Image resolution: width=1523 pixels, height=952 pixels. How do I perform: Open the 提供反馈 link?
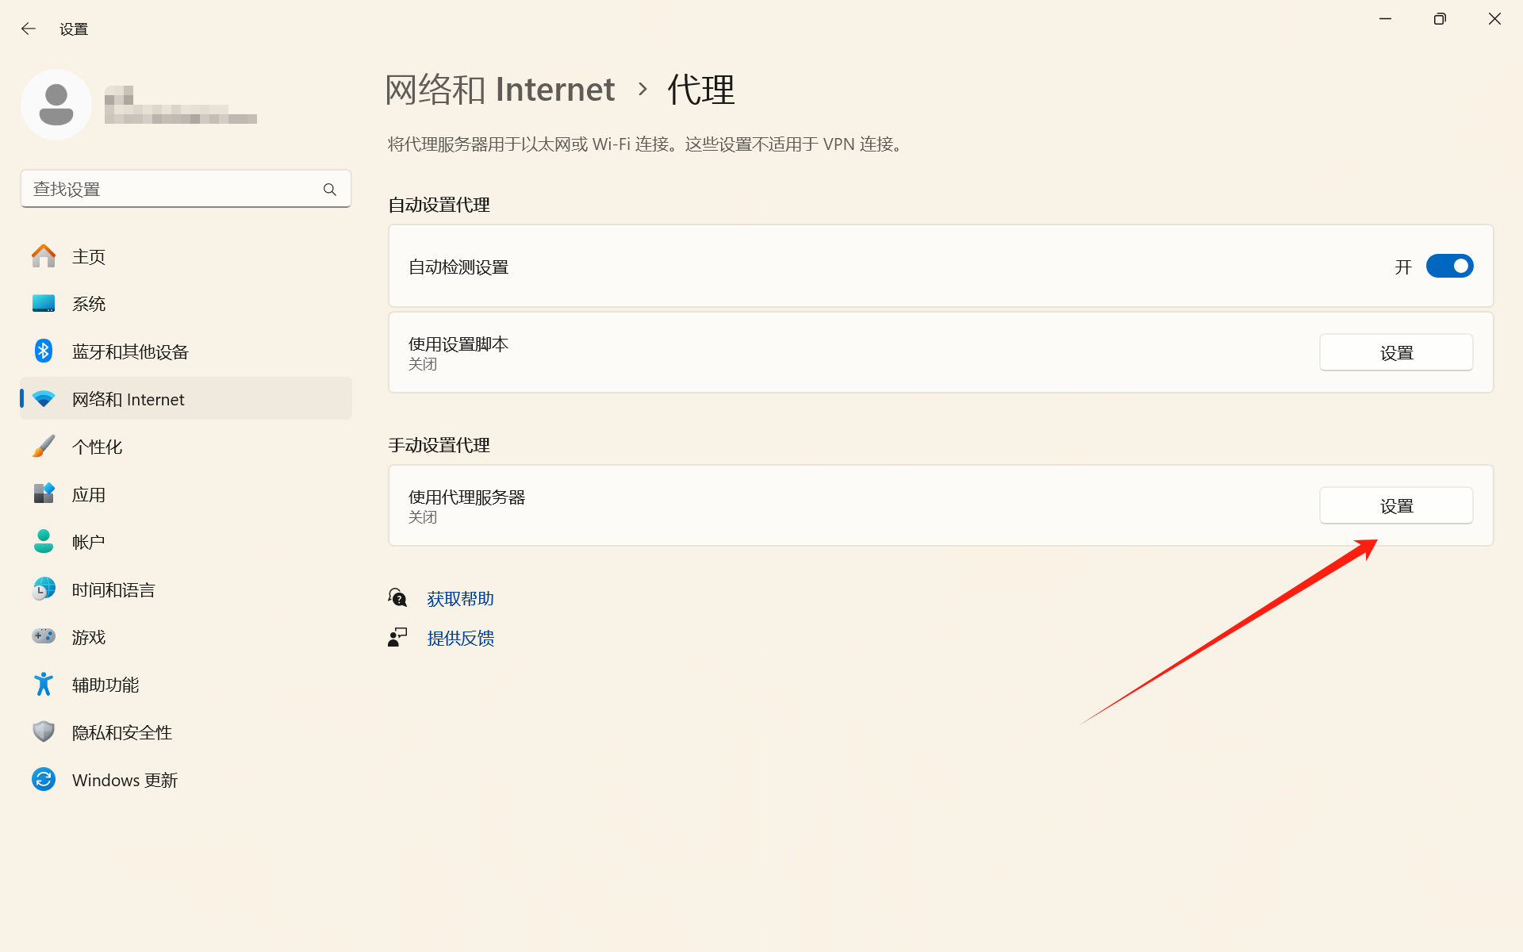(x=460, y=639)
